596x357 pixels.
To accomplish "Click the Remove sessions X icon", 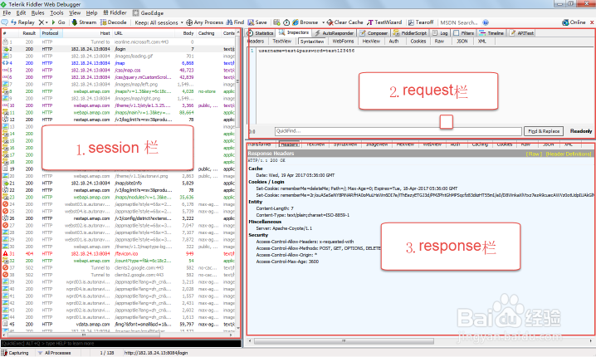I will point(42,22).
